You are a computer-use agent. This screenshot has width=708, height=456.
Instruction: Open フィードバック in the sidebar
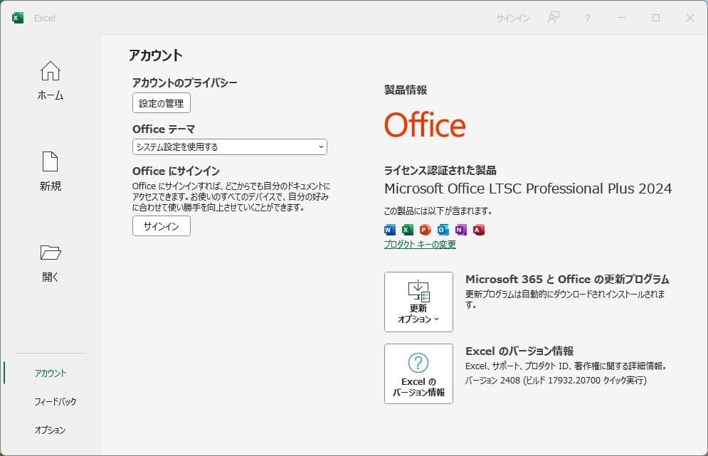55,401
